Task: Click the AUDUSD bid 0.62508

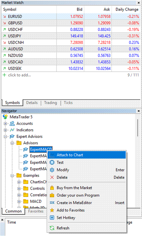Action: (77, 49)
